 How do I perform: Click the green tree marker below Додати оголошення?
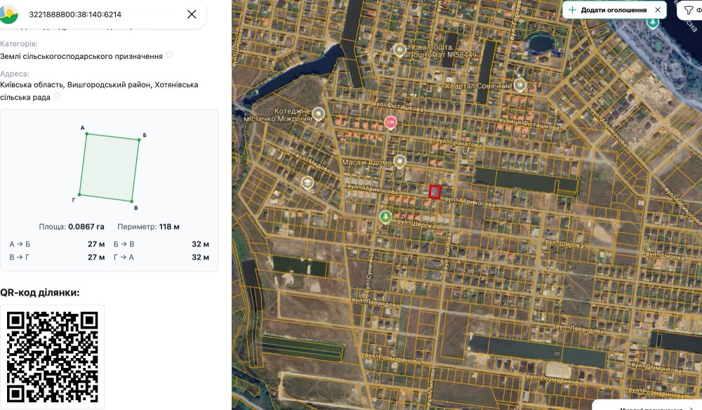(x=653, y=22)
